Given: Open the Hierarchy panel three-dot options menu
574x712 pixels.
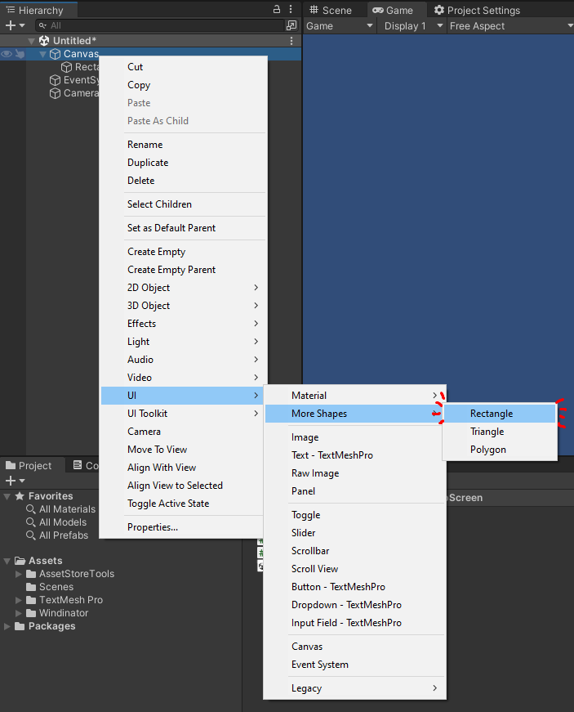Looking at the screenshot, I should tap(291, 10).
